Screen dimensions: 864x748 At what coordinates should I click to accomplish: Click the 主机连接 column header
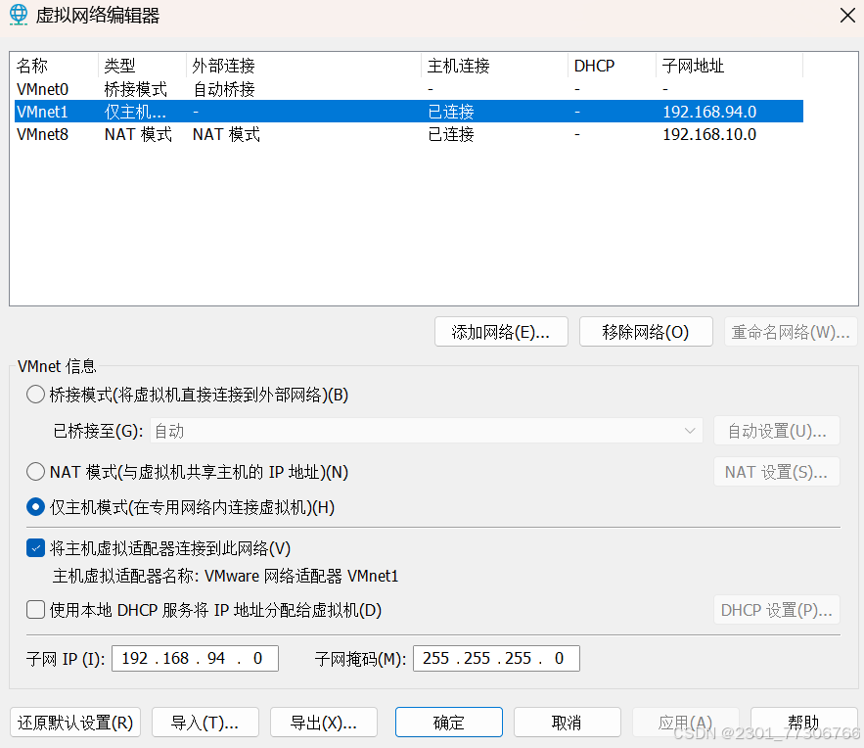click(495, 66)
